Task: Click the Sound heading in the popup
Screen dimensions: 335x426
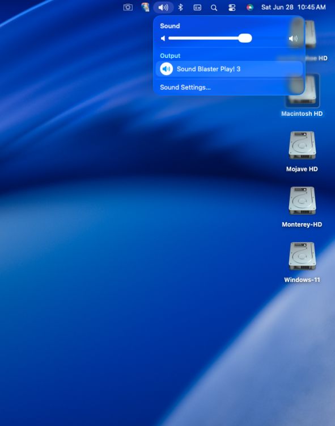Action: [x=170, y=26]
